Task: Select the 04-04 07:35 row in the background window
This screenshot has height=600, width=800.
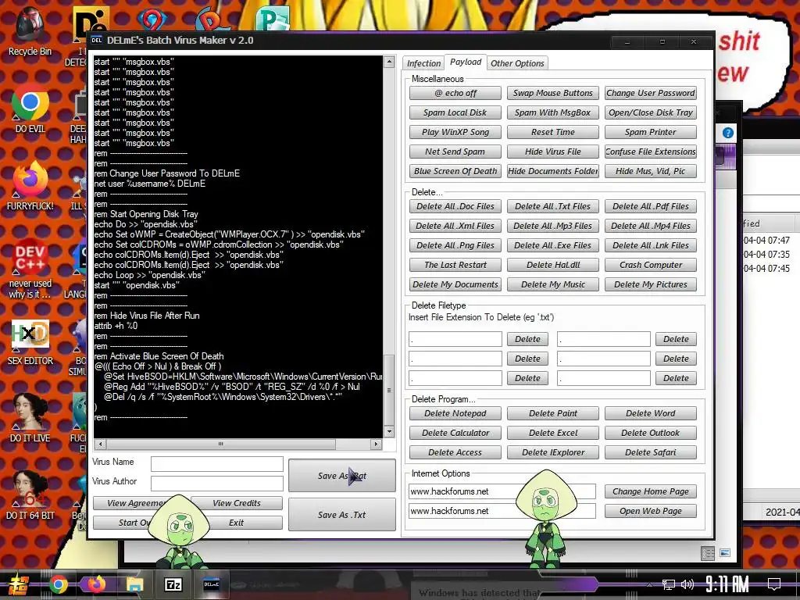Action: [767, 254]
